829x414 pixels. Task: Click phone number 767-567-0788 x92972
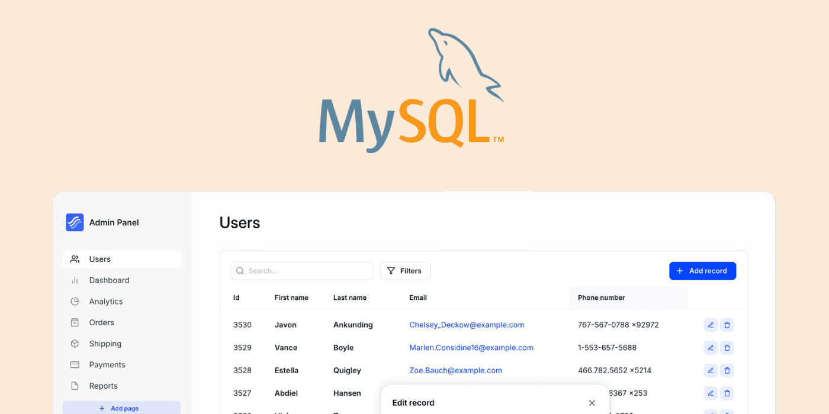(618, 325)
